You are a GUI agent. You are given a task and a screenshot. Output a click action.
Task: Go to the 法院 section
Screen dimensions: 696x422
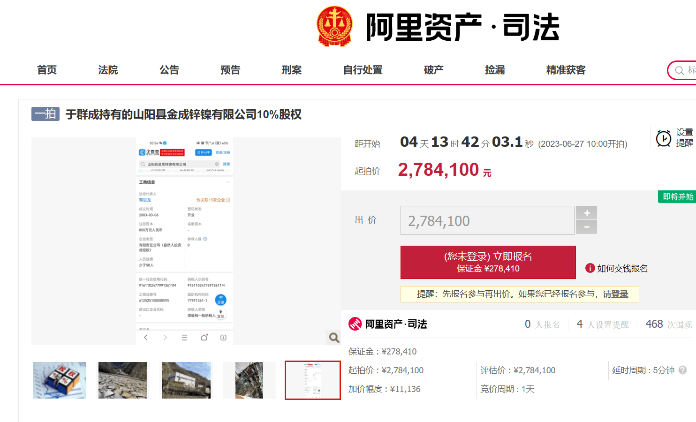click(x=108, y=70)
